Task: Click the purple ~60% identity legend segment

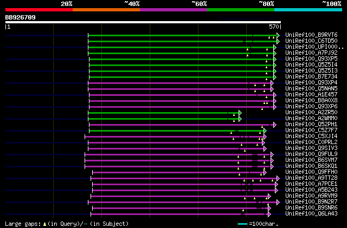Action: click(173, 10)
